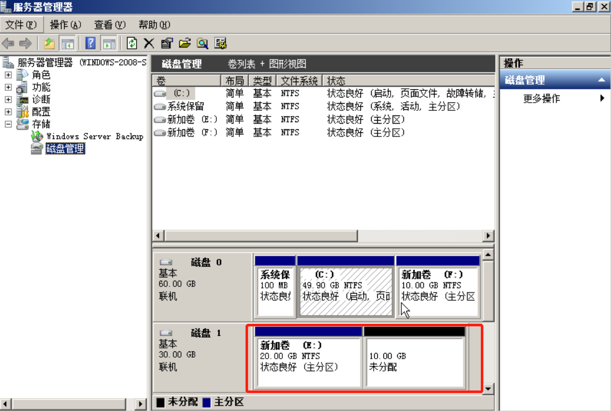Click the Delete X toolbar icon

149,43
